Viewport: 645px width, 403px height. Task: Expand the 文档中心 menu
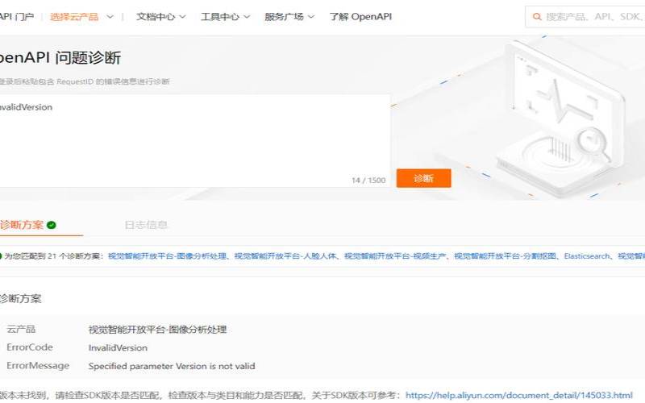(160, 17)
